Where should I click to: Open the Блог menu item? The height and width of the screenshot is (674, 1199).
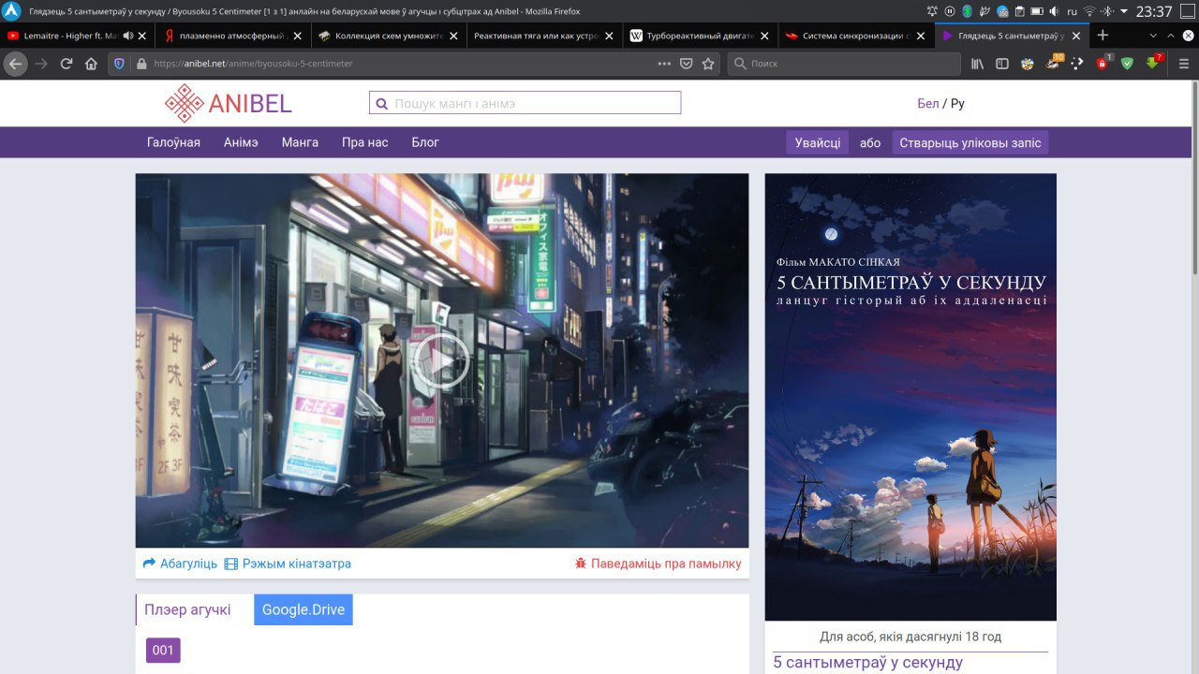tap(425, 142)
